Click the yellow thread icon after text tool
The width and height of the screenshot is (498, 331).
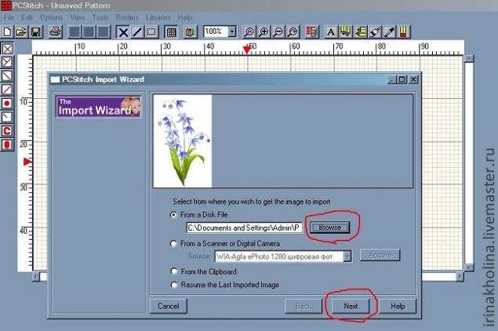(x=346, y=32)
